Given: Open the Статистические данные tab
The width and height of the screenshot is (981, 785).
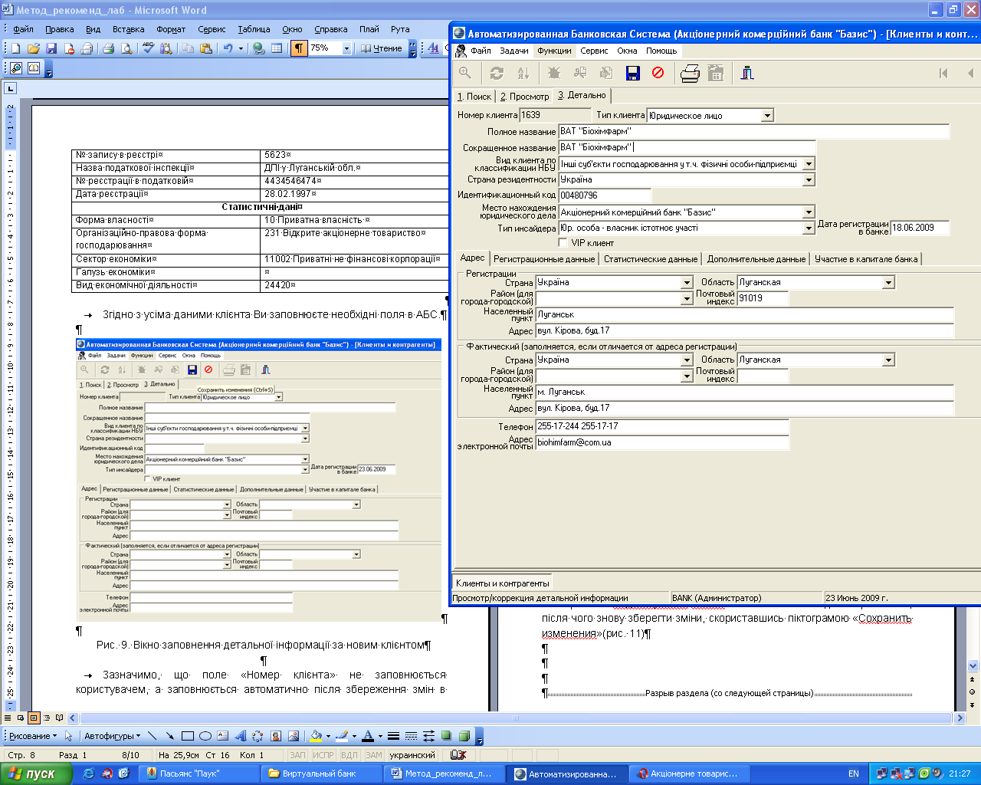Looking at the screenshot, I should pyautogui.click(x=651, y=259).
